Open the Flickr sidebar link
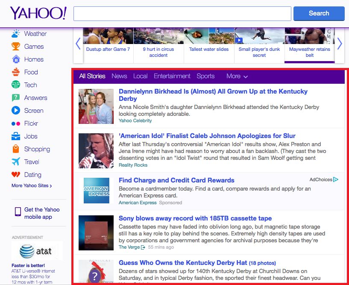Screen dimensions: 349x285 (x=31, y=123)
